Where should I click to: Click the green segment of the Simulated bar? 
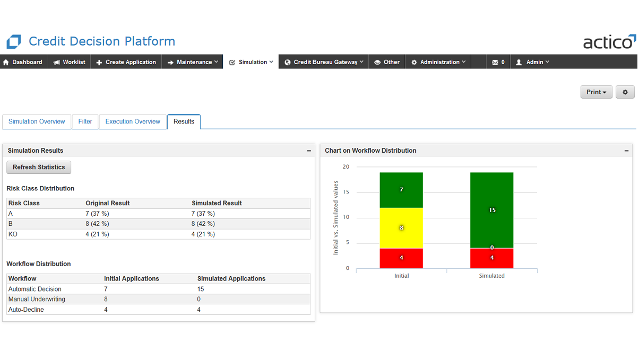pos(491,209)
